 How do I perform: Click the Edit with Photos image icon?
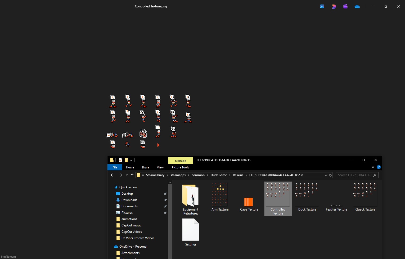[322, 7]
